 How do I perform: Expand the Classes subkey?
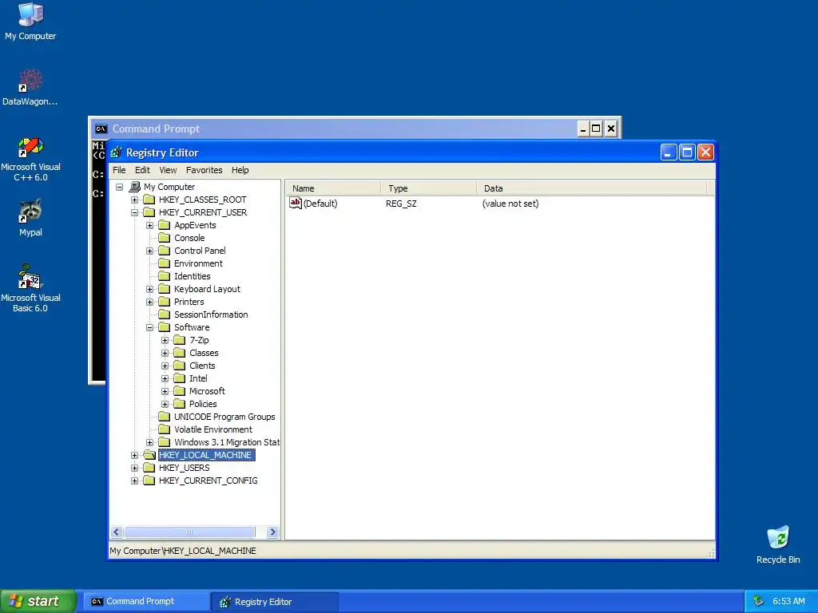click(x=165, y=353)
